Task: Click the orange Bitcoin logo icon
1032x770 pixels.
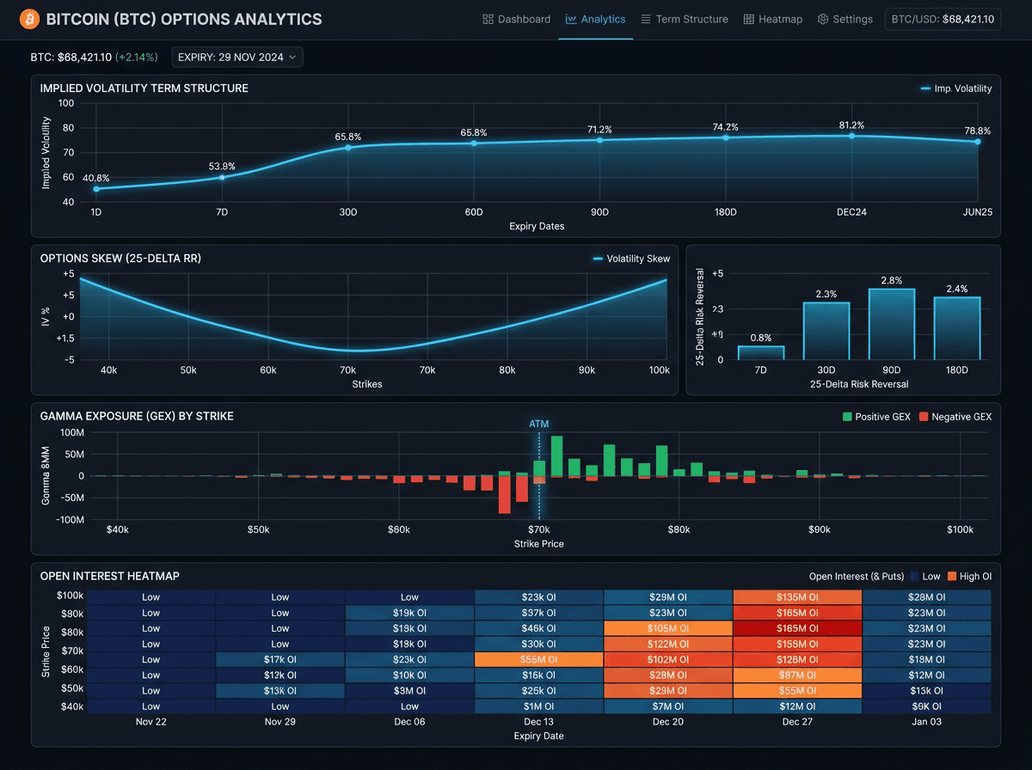Action: (29, 19)
